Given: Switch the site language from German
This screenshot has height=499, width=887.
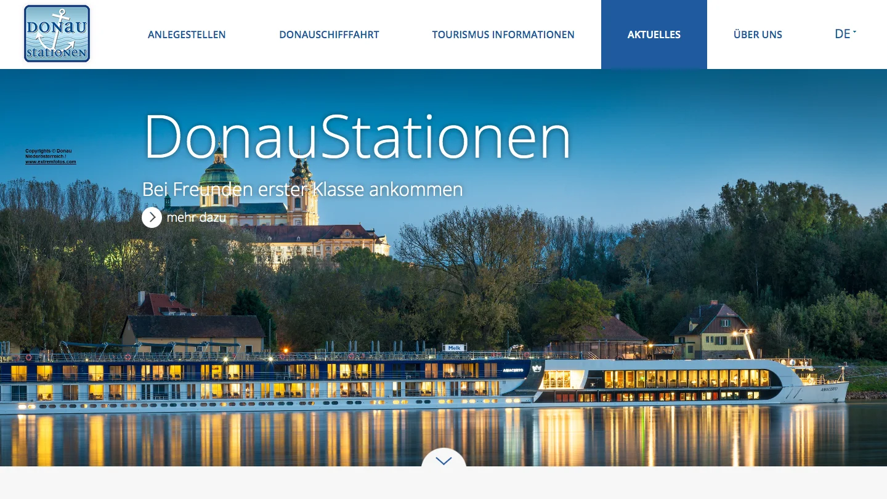Looking at the screenshot, I should tap(845, 34).
